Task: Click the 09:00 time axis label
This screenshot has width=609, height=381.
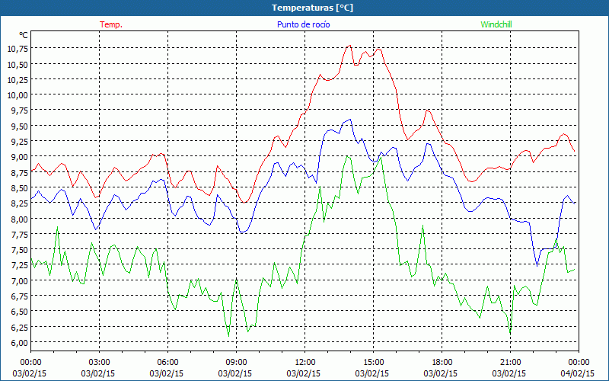Action: [x=236, y=363]
